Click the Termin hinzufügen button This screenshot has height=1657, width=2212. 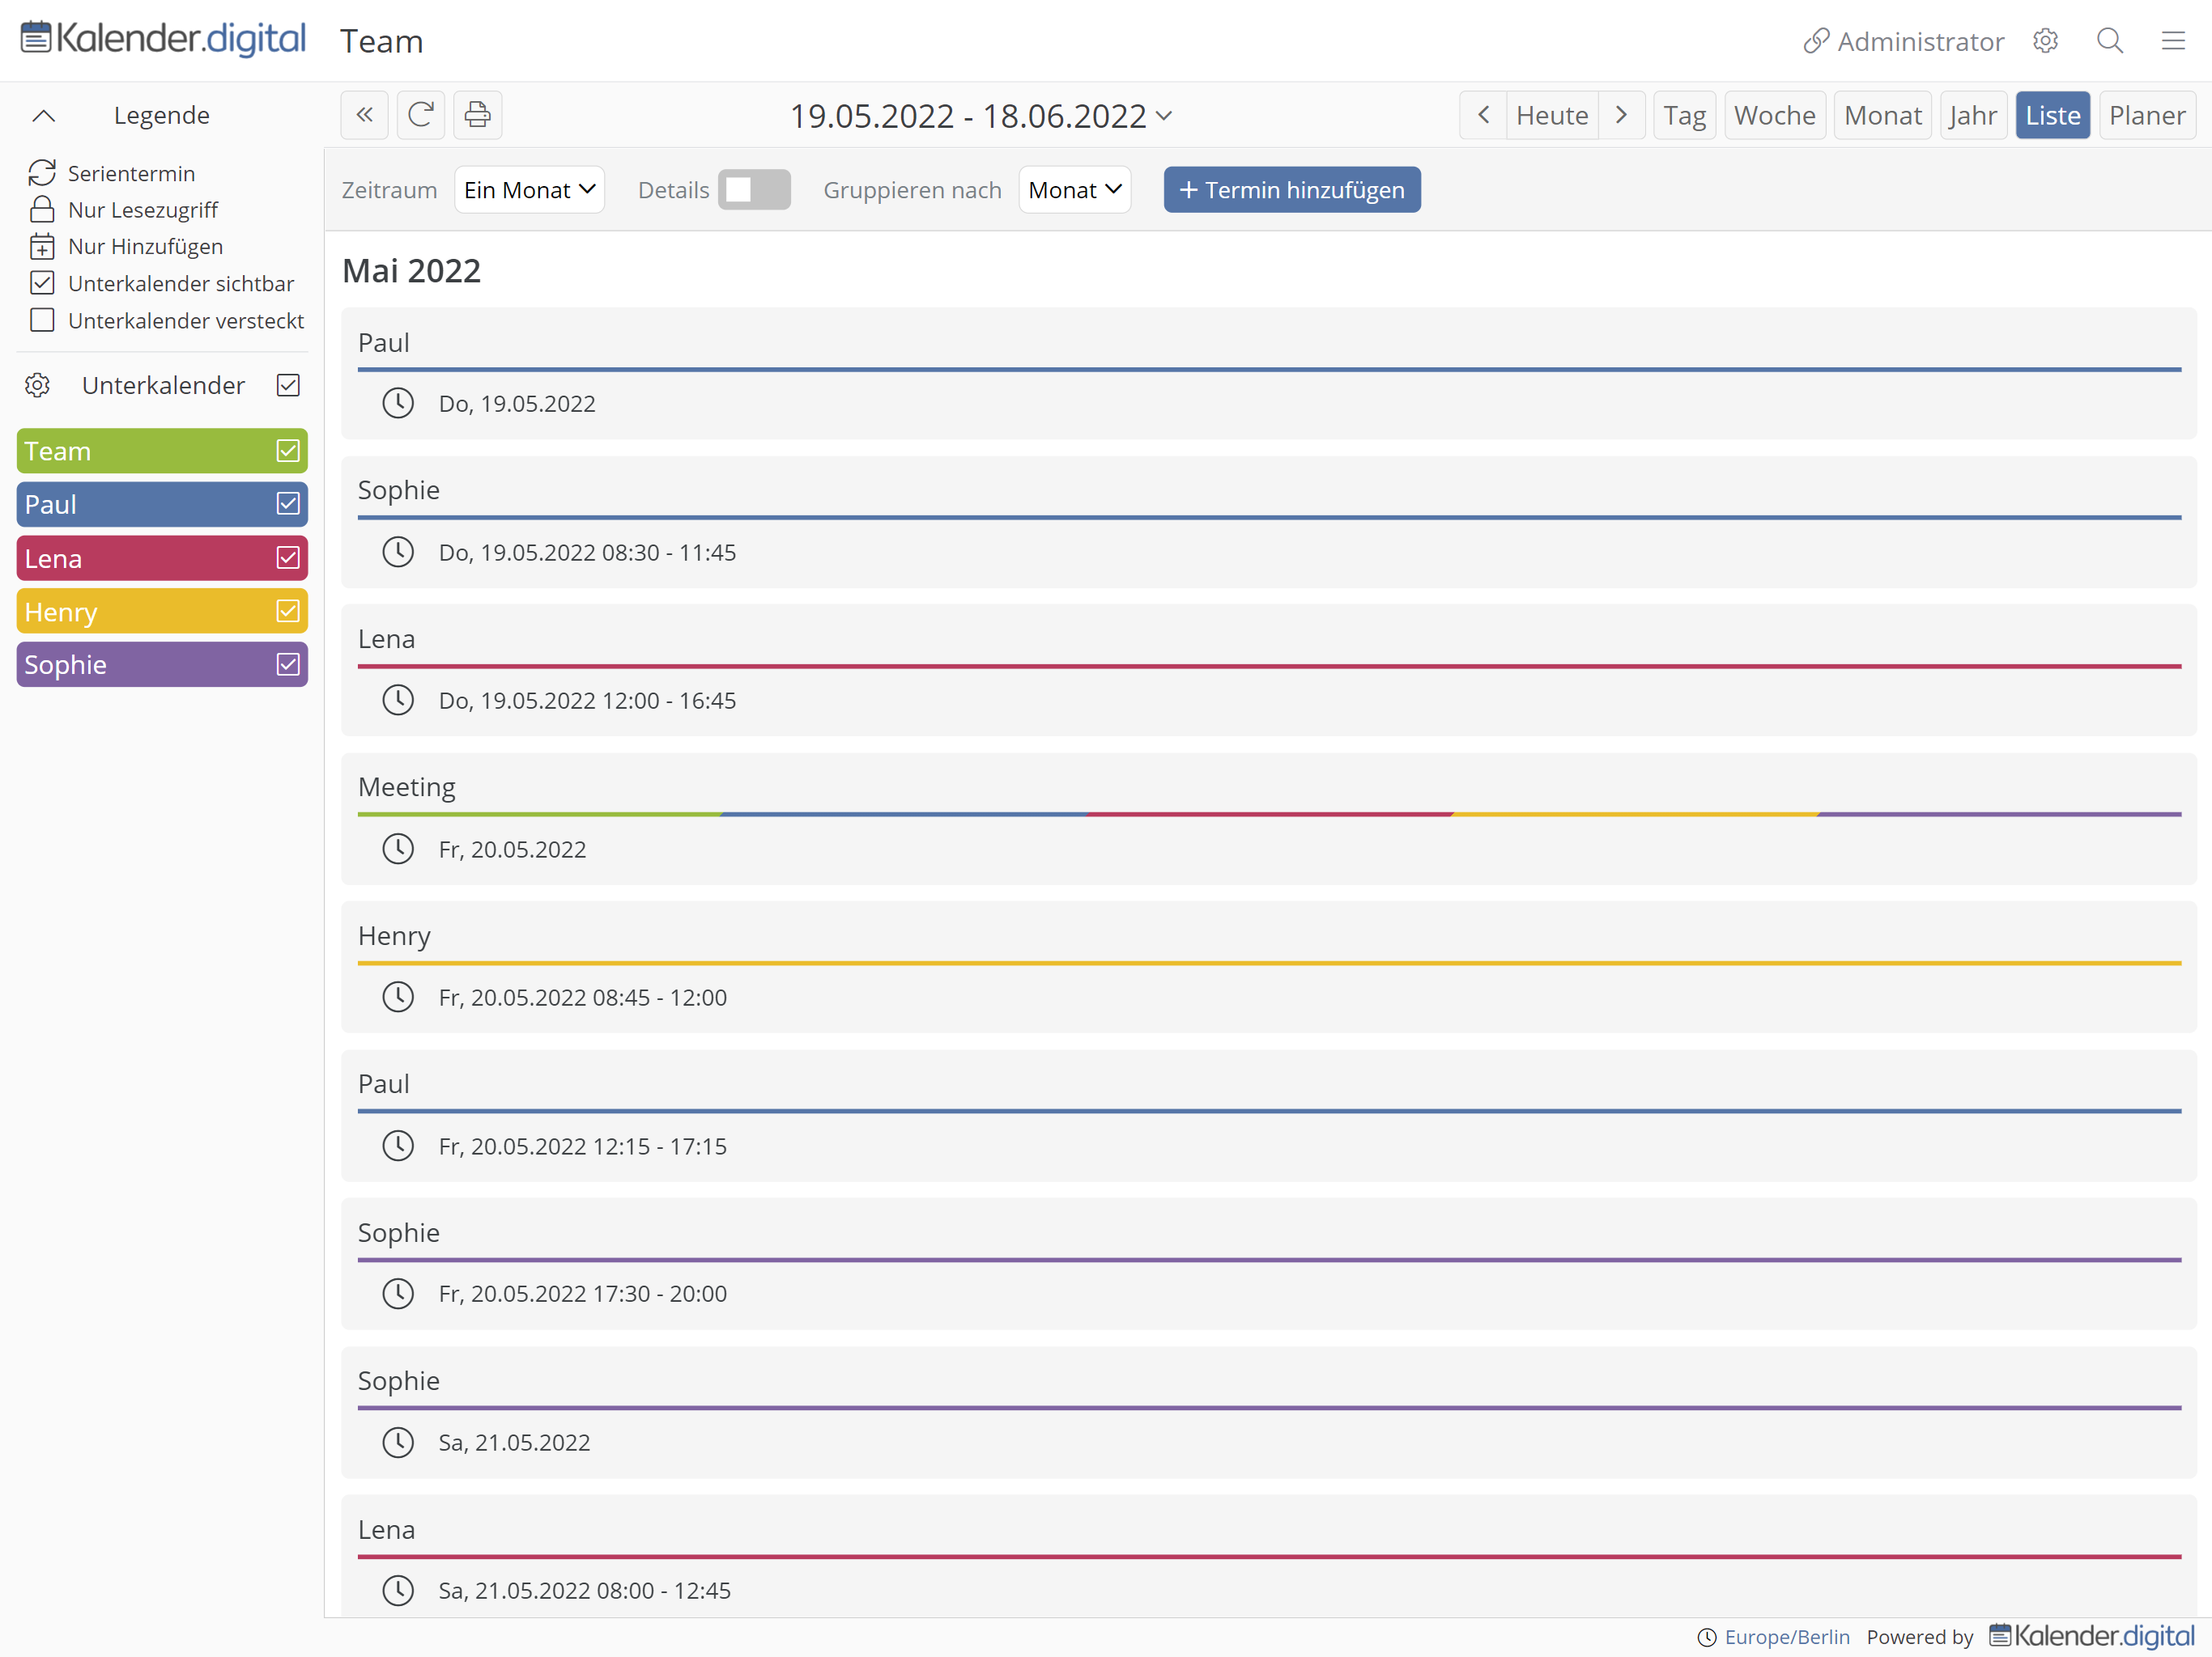tap(1291, 189)
